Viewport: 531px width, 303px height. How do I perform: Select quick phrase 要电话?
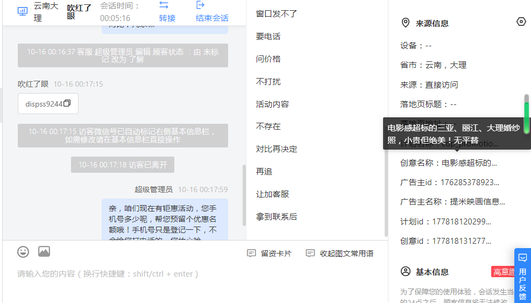tap(268, 37)
